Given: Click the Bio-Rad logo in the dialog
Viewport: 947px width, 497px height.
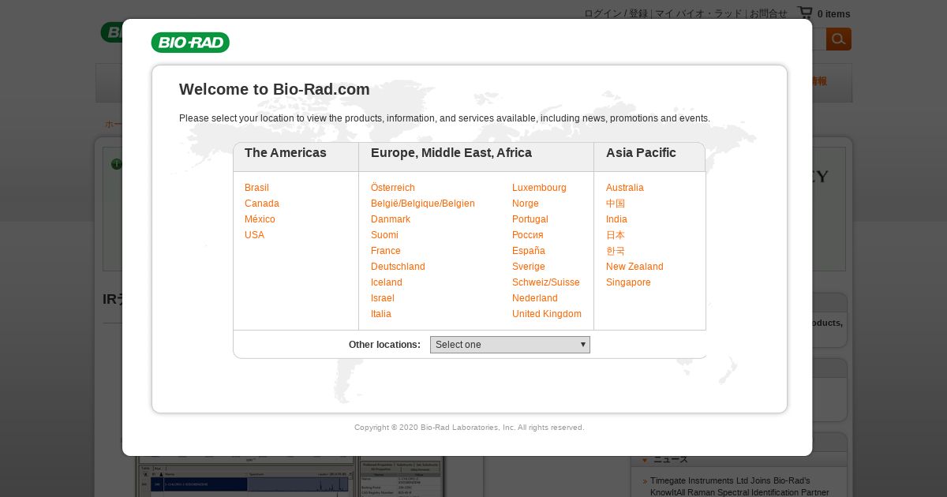Looking at the screenshot, I should tap(190, 43).
